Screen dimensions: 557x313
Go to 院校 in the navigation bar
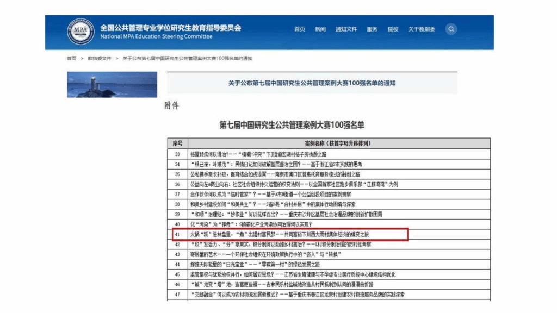pos(393,29)
